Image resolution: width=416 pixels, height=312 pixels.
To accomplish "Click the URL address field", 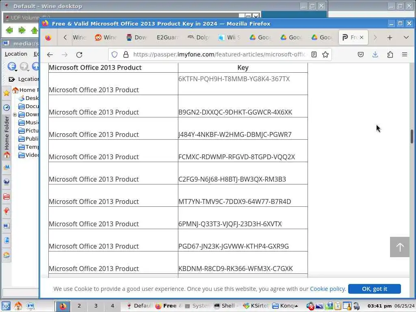I will (x=219, y=54).
